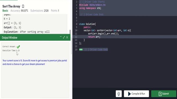Expand the Output Window to full size
This screenshot has height=99, width=177.
tap(64, 37)
